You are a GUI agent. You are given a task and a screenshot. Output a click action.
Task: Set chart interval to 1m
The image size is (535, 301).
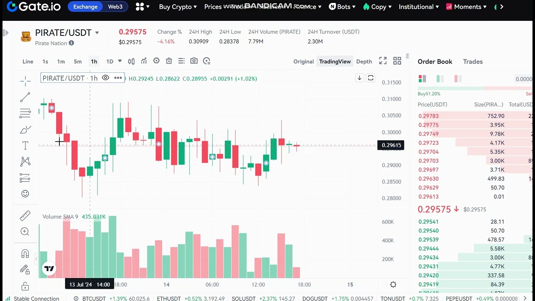tap(61, 61)
